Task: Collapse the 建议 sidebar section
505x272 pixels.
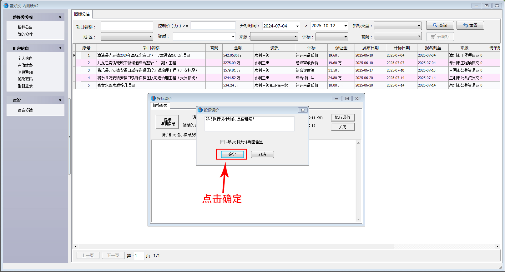Action: [60, 100]
